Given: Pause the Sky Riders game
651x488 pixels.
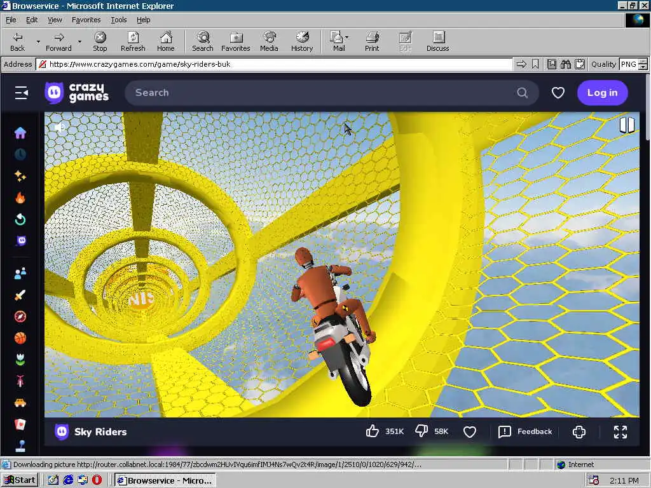Looking at the screenshot, I should (627, 125).
